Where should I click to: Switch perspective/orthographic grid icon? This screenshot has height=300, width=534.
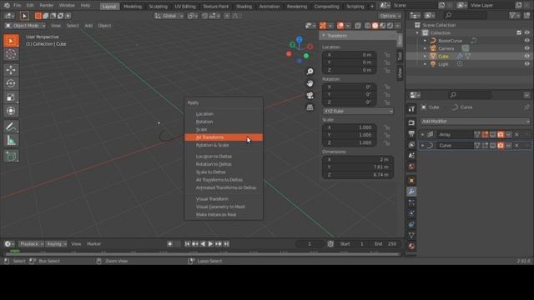click(x=310, y=107)
